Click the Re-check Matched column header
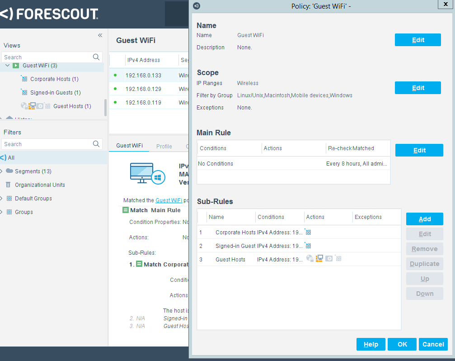The image size is (455, 361). (351, 148)
